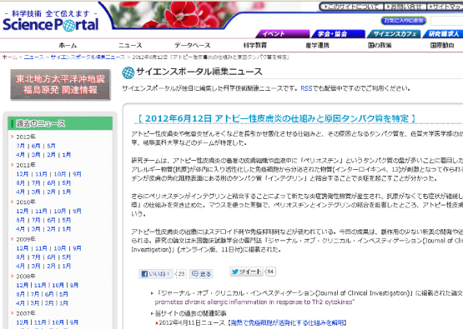
Task: Open 10月 archive under 2011年
Action: 59,174
